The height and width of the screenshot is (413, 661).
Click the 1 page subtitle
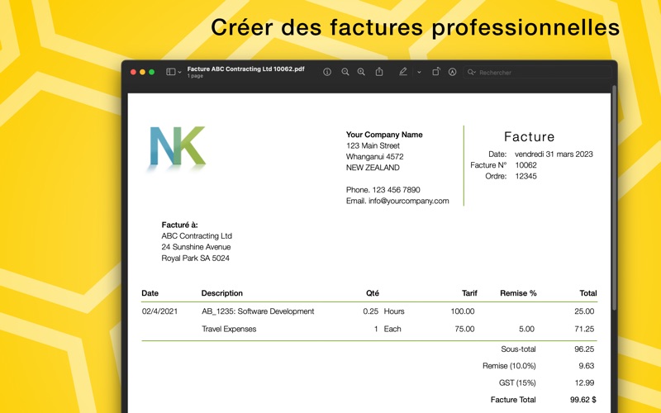[195, 76]
